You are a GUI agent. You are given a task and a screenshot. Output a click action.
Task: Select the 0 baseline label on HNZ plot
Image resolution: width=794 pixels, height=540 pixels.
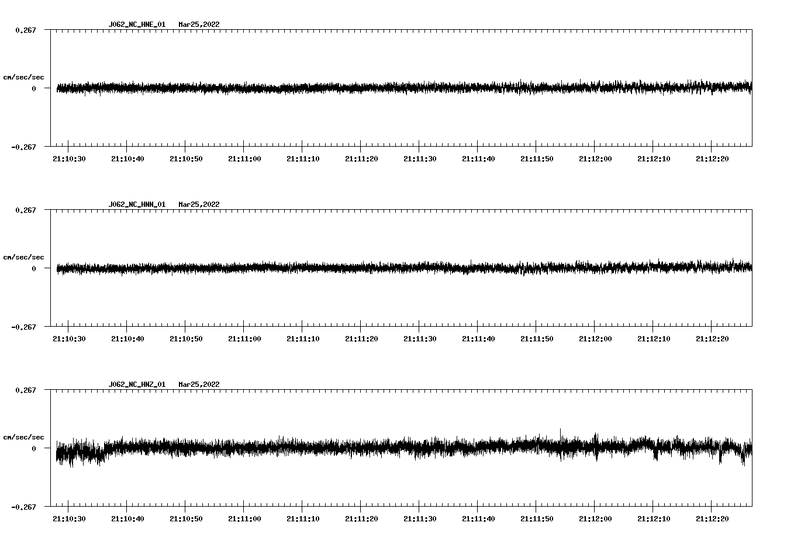point(34,448)
